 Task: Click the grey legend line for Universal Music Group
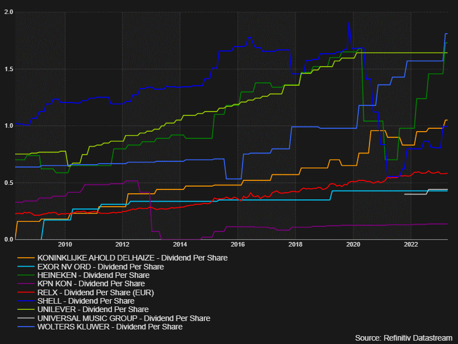26,318
